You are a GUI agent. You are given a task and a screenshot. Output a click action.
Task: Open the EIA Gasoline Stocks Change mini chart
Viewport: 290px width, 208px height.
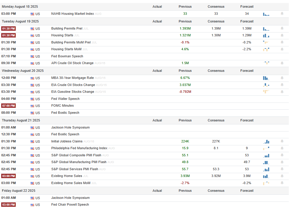tap(266, 92)
